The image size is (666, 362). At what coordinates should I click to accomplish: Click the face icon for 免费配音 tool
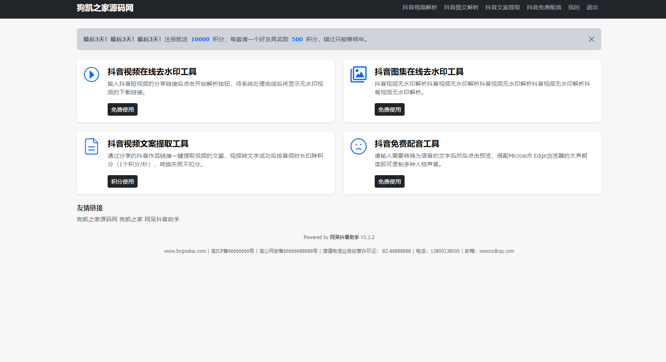coord(358,146)
